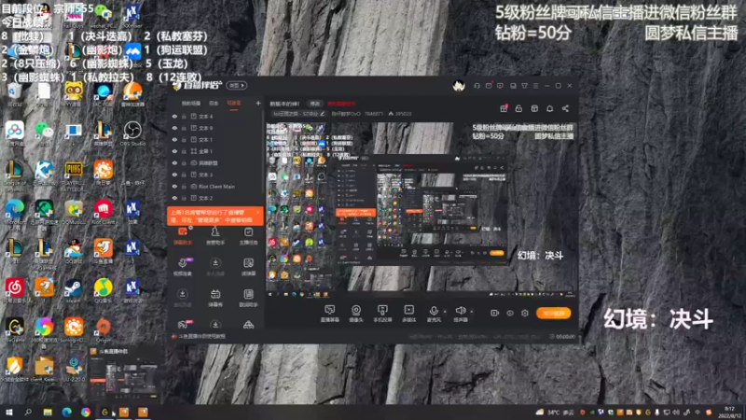Toggle visibility of 文本 4 source
746x420 pixels.
(174, 116)
